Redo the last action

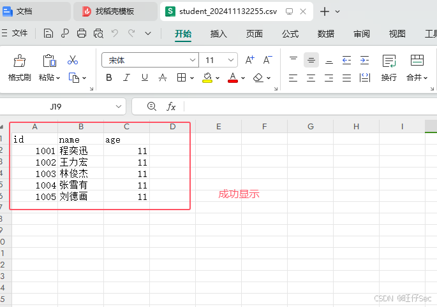pyautogui.click(x=131, y=33)
